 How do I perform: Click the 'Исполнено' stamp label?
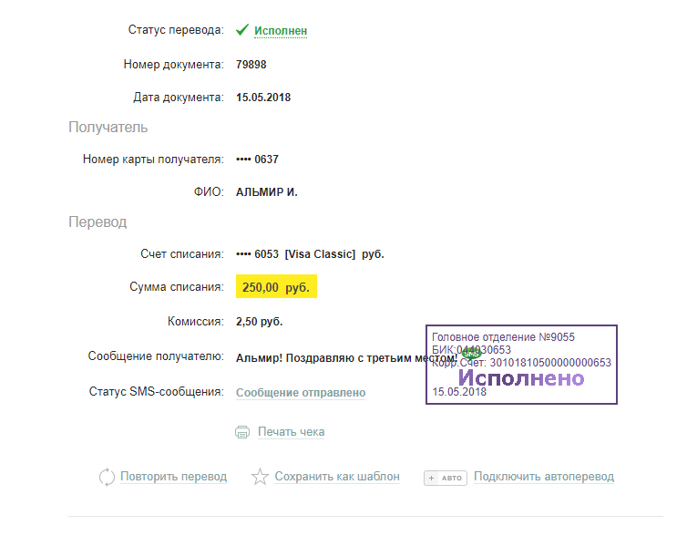(521, 377)
